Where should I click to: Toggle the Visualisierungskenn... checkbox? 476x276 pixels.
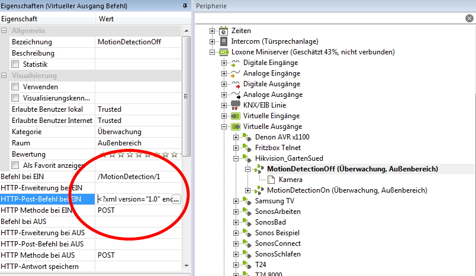point(15,98)
